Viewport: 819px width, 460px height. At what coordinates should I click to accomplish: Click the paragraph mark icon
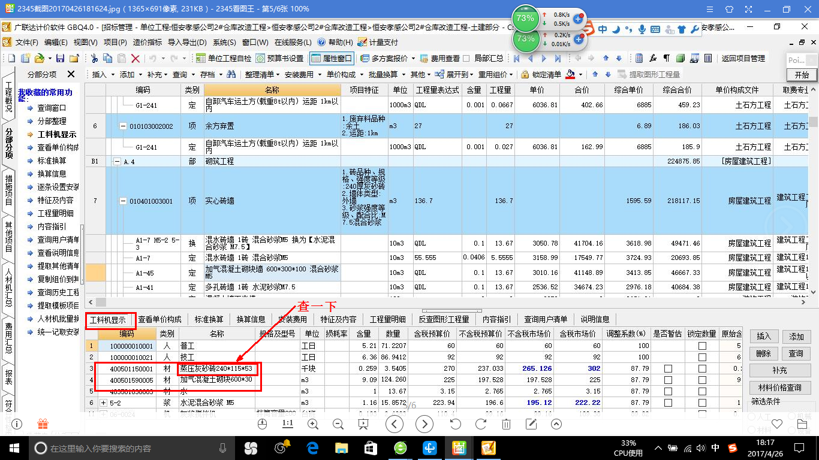point(667,58)
